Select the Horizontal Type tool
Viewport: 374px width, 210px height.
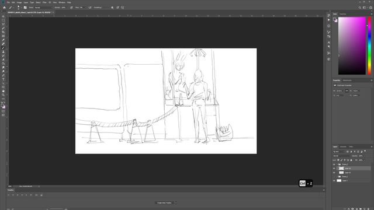(3, 79)
